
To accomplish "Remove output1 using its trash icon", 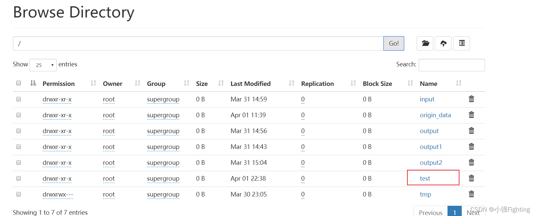I will [471, 146].
